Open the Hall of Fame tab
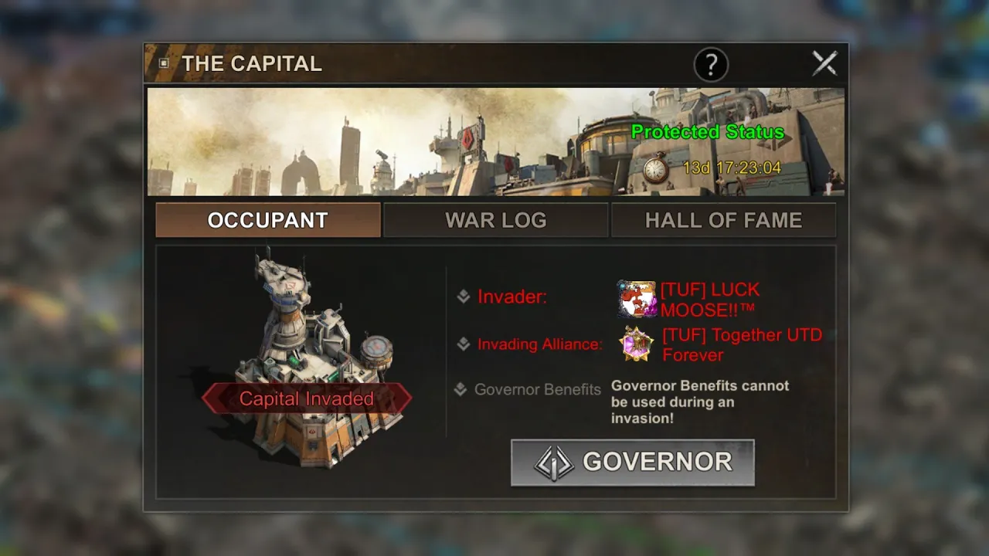 723,220
